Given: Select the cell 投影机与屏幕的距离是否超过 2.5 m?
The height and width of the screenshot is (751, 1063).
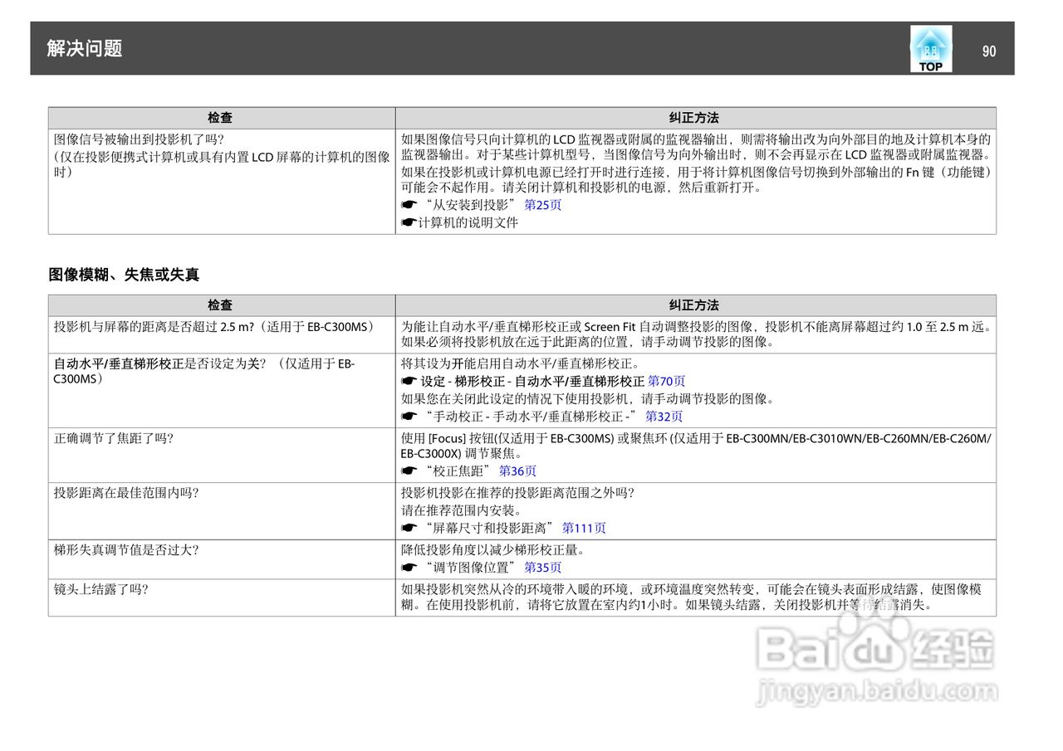Looking at the screenshot, I should coord(222,335).
